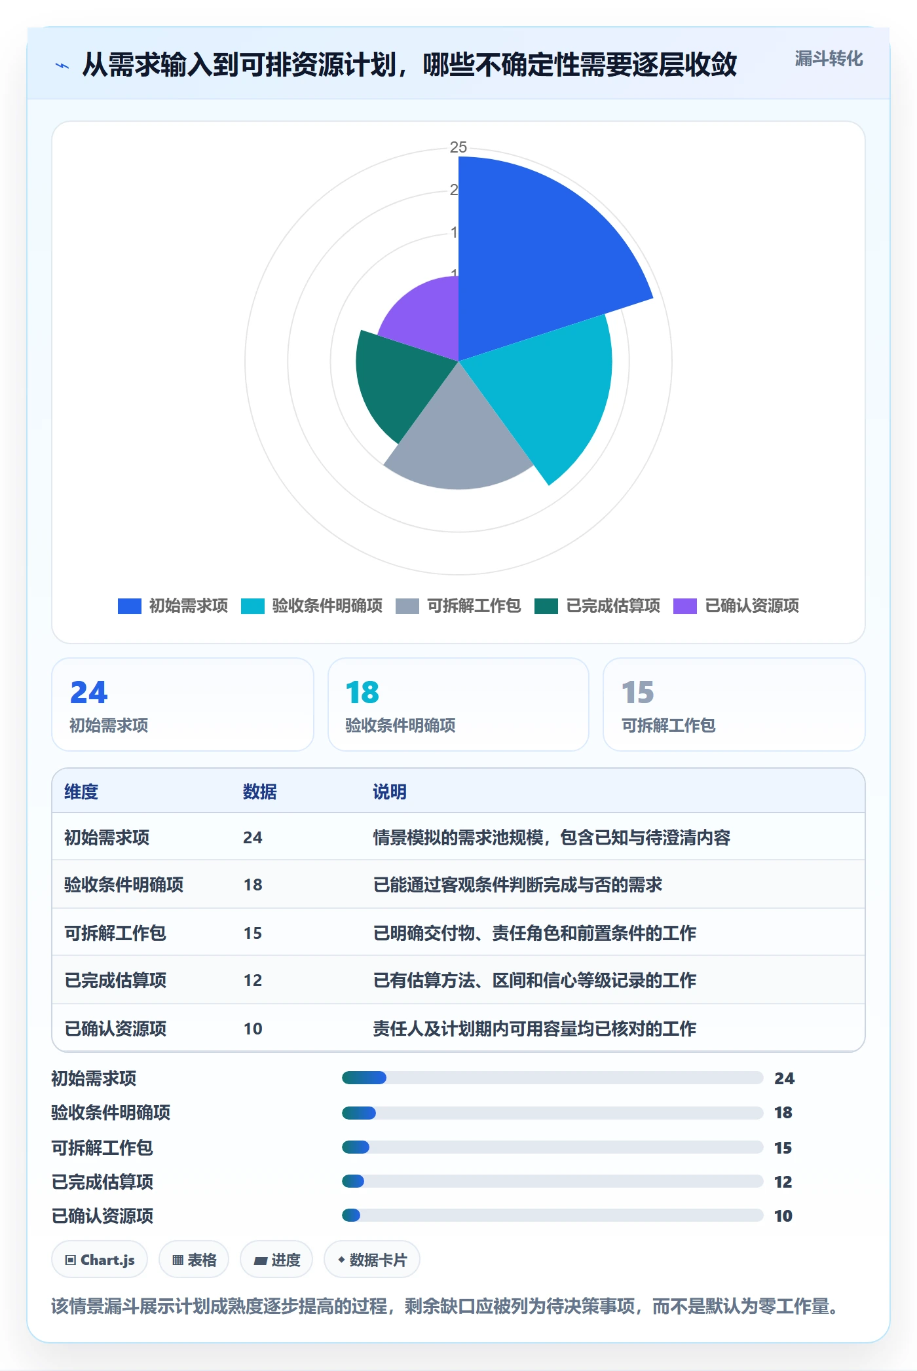Click the 表格 tag chip
The image size is (917, 1371).
[x=194, y=1259]
